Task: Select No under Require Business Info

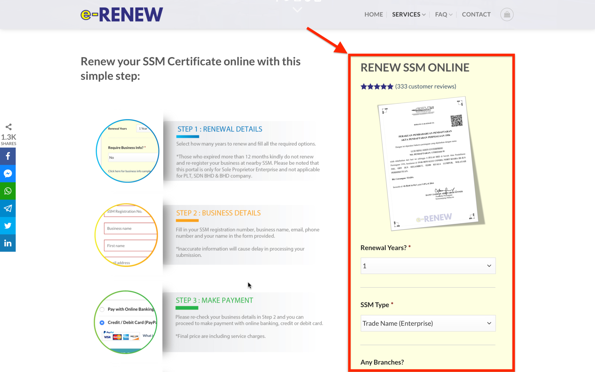Action: 132,157
